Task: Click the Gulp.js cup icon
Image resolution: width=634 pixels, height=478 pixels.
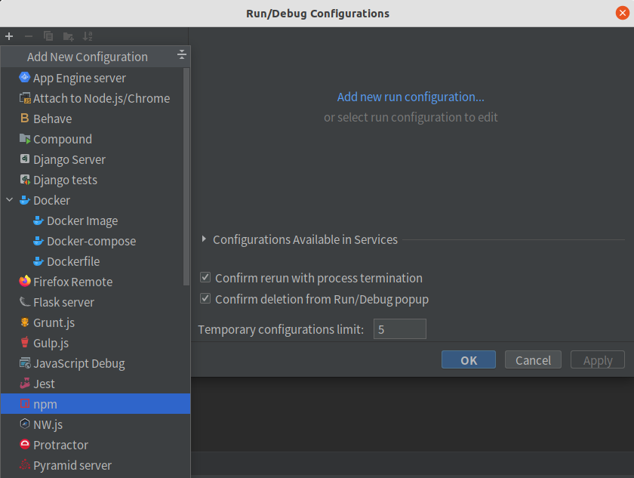Action: (25, 342)
